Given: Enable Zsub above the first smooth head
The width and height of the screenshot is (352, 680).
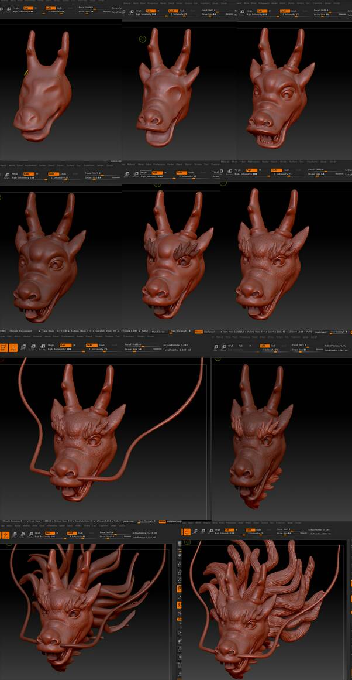Looking at the screenshot, I should point(59,8).
